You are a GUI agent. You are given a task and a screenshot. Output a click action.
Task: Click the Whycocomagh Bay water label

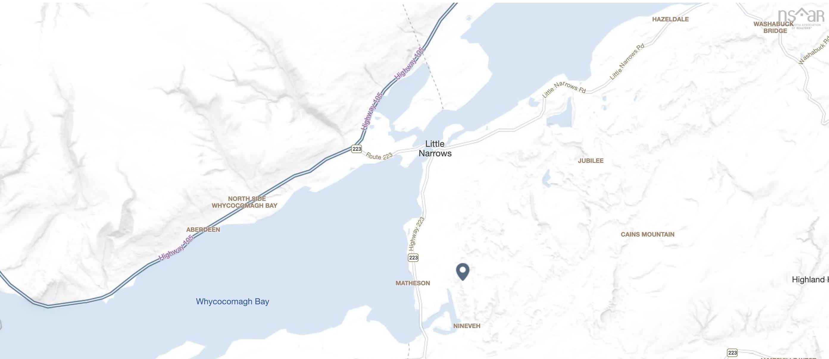pos(232,301)
